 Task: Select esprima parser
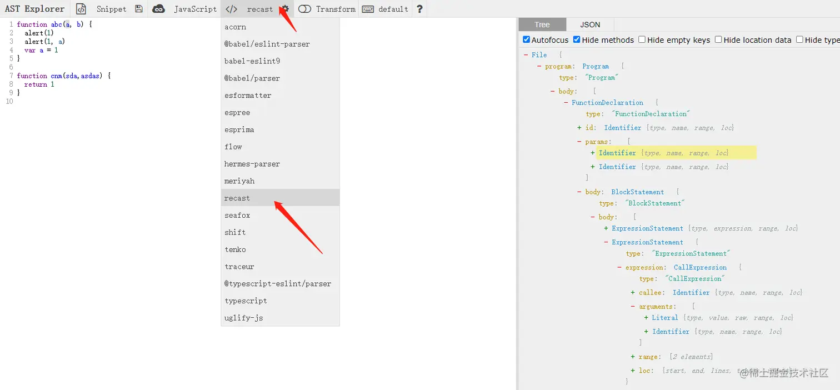click(280, 129)
